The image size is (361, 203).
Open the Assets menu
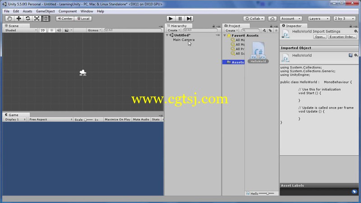click(28, 11)
